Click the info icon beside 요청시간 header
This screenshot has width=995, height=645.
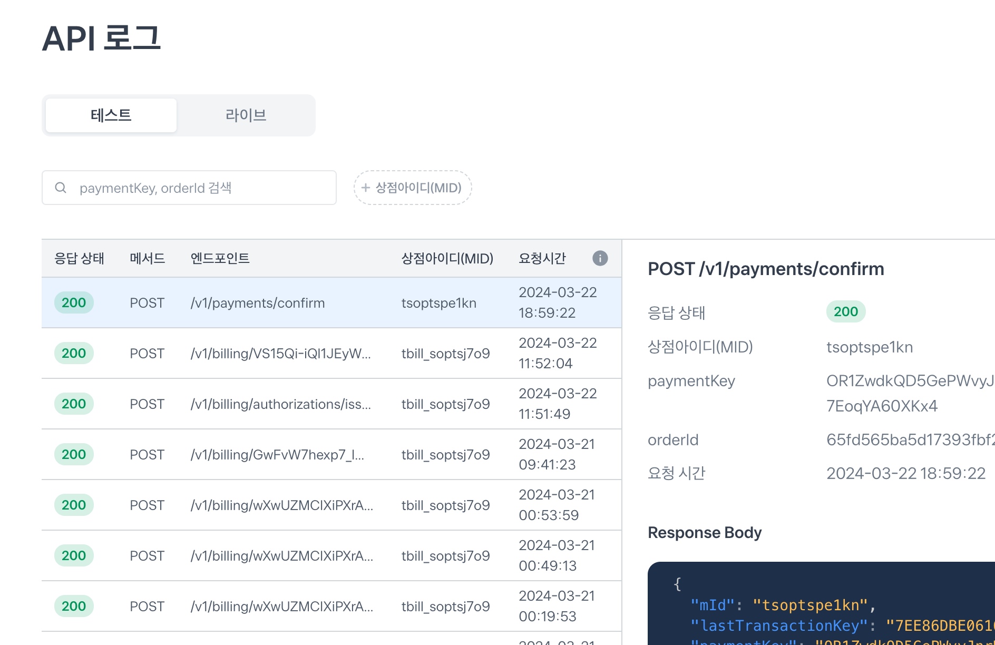click(600, 258)
